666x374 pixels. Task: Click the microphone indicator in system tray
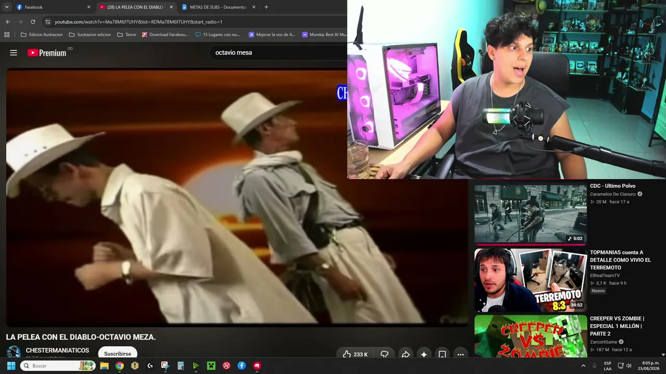[594, 366]
